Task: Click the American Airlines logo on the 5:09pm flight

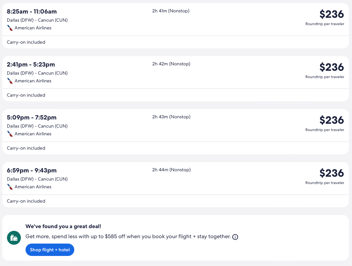Action: pos(10,134)
